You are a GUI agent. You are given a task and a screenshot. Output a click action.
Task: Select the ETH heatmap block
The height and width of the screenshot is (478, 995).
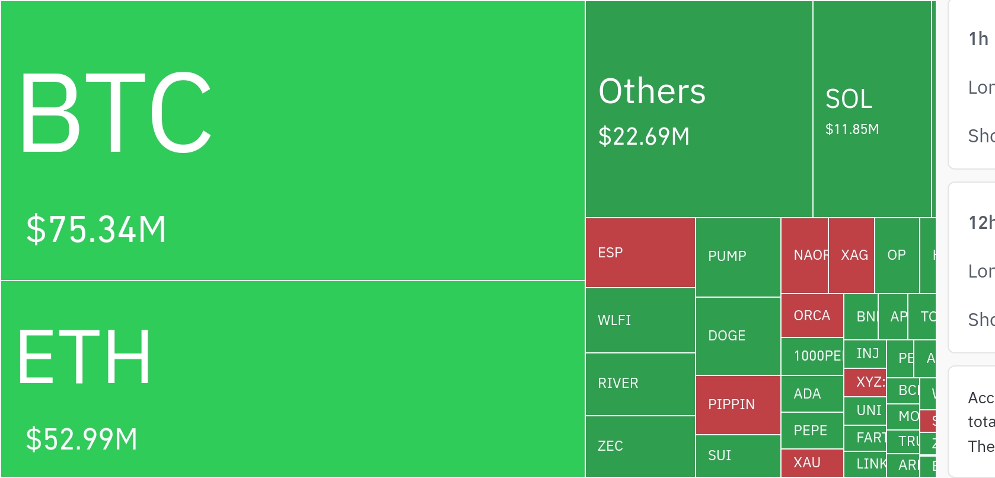tap(293, 378)
